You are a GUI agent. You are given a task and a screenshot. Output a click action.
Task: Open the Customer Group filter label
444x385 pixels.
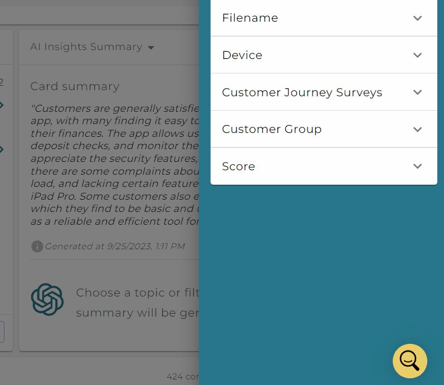pos(272,129)
